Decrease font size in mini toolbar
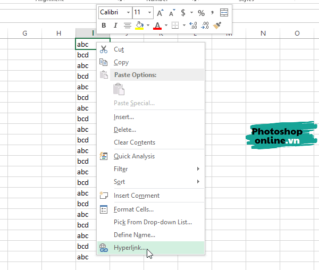Image resolution: width=319 pixels, height=270 pixels. point(172,13)
